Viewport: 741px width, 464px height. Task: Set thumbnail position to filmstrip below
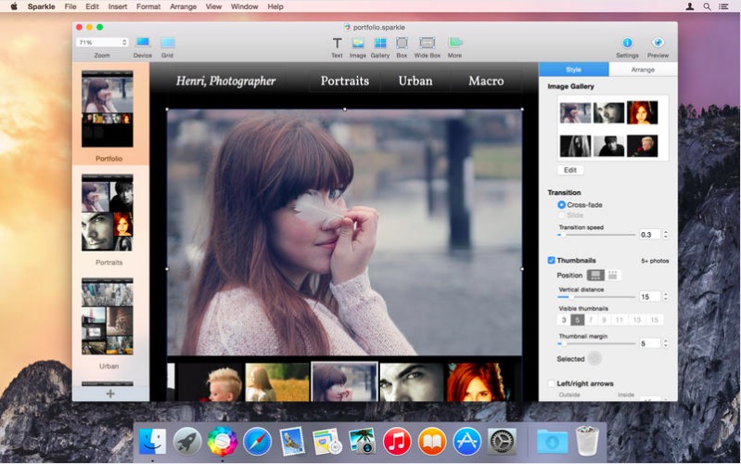click(x=595, y=275)
